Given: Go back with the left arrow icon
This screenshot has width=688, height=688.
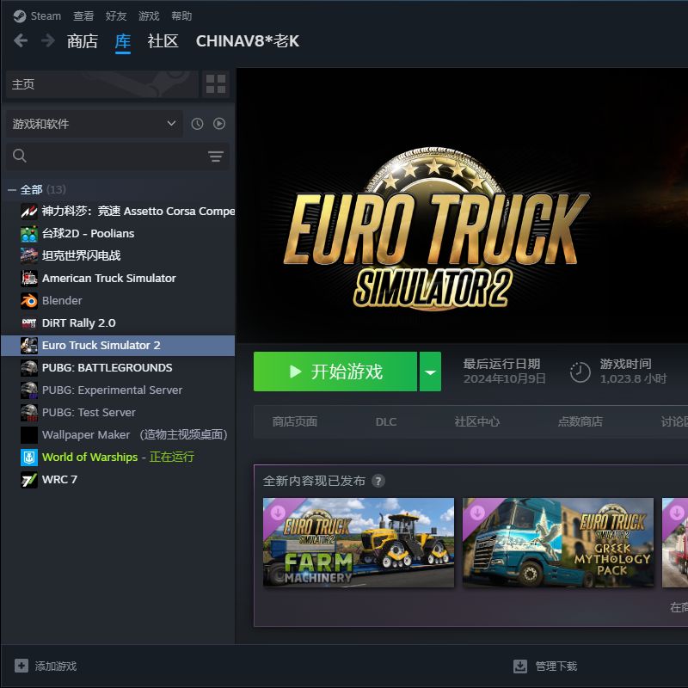Looking at the screenshot, I should pos(21,40).
